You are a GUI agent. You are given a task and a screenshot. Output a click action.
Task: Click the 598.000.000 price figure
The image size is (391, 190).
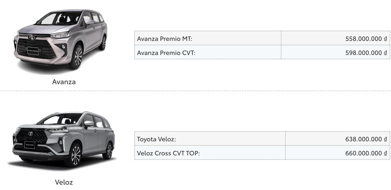pyautogui.click(x=363, y=53)
